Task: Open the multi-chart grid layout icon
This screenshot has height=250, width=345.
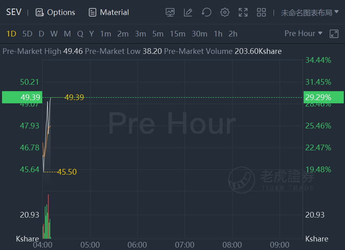Action: pos(261,13)
